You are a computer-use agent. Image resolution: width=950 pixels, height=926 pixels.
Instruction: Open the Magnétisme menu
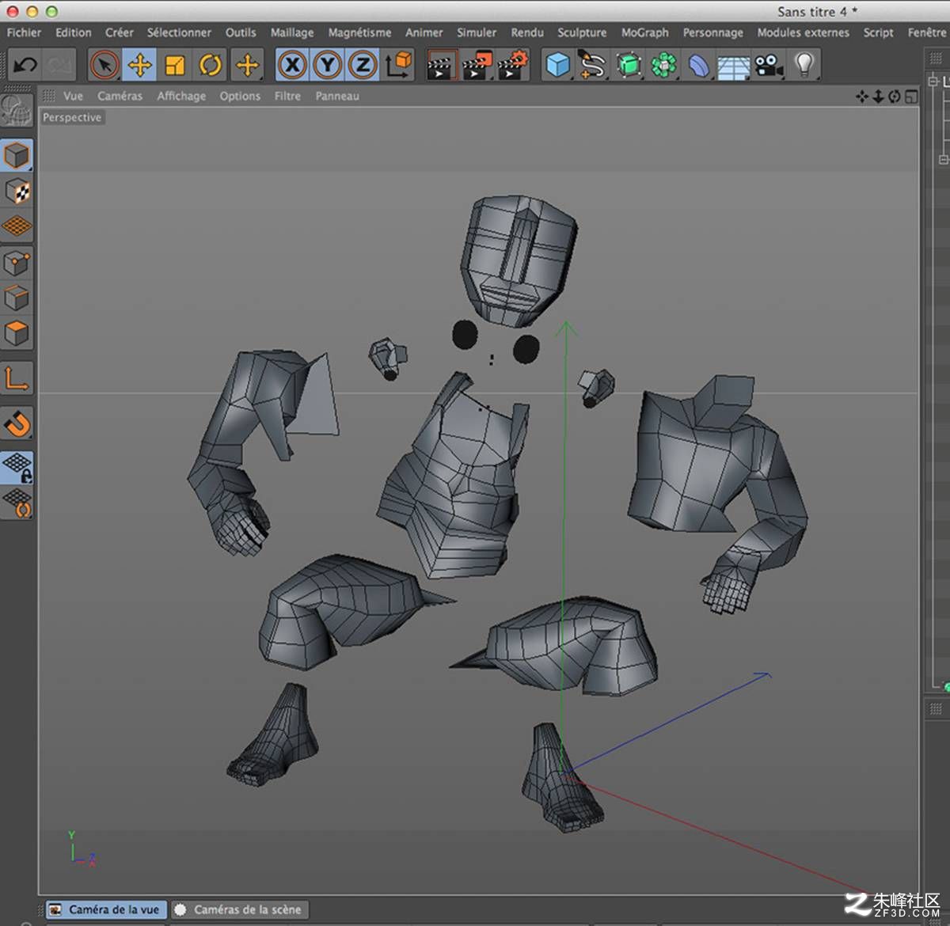(x=359, y=32)
